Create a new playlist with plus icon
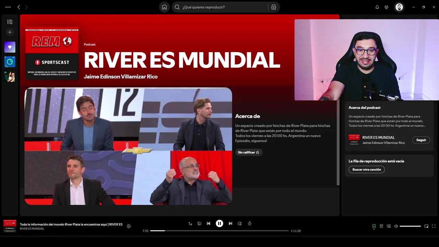The width and height of the screenshot is (439, 247). [x=10, y=32]
